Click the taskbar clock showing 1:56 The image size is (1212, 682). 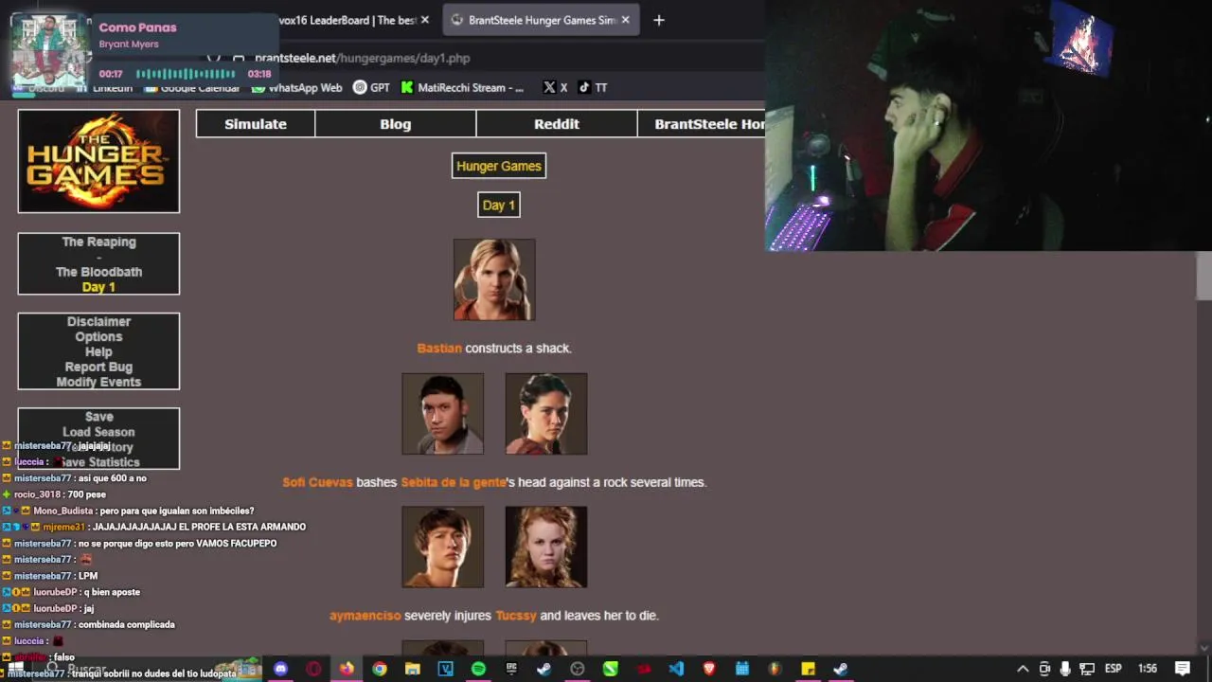pos(1148,669)
